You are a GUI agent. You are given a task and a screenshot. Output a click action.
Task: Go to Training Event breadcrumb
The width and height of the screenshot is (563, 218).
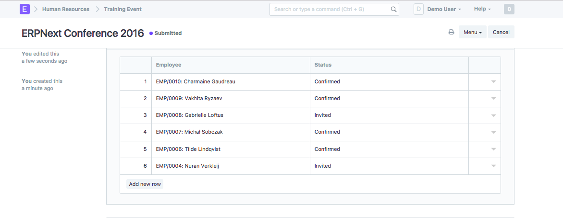pyautogui.click(x=122, y=9)
